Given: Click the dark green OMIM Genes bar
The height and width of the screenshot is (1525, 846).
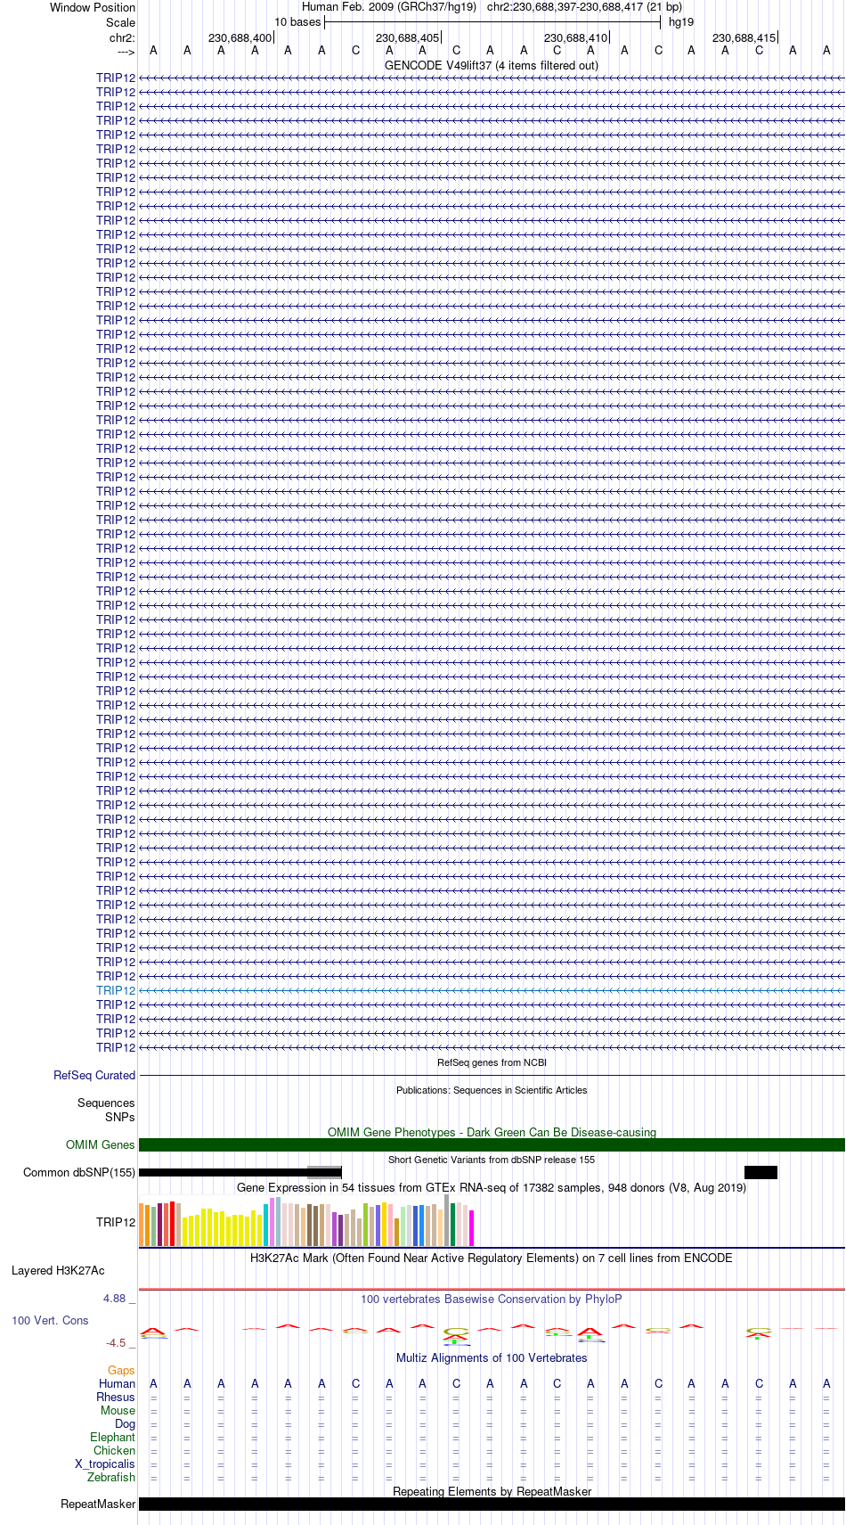Looking at the screenshot, I should pyautogui.click(x=492, y=1144).
